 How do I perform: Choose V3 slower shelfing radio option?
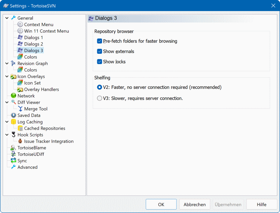100,98
